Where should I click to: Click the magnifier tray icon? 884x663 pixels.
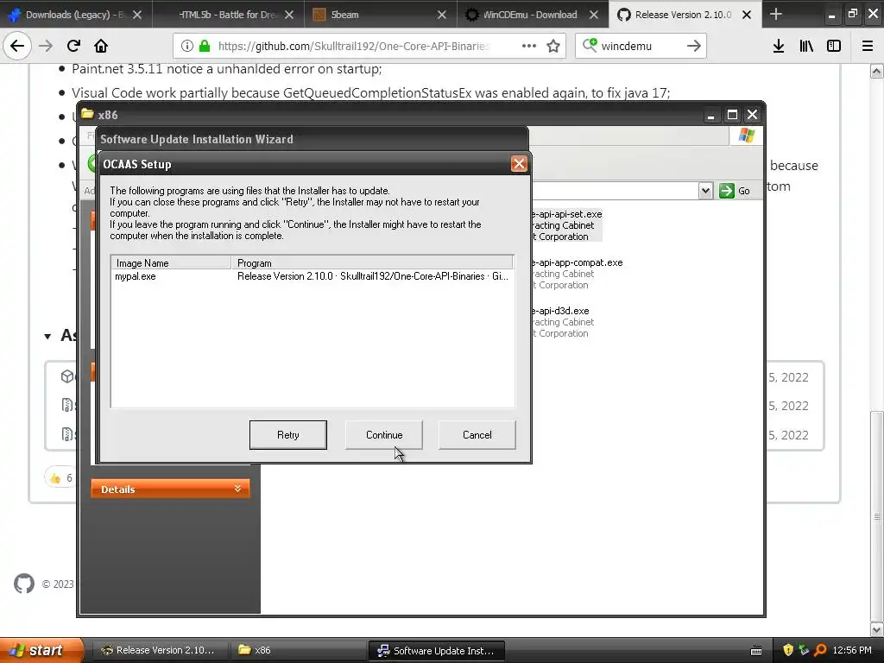point(820,650)
